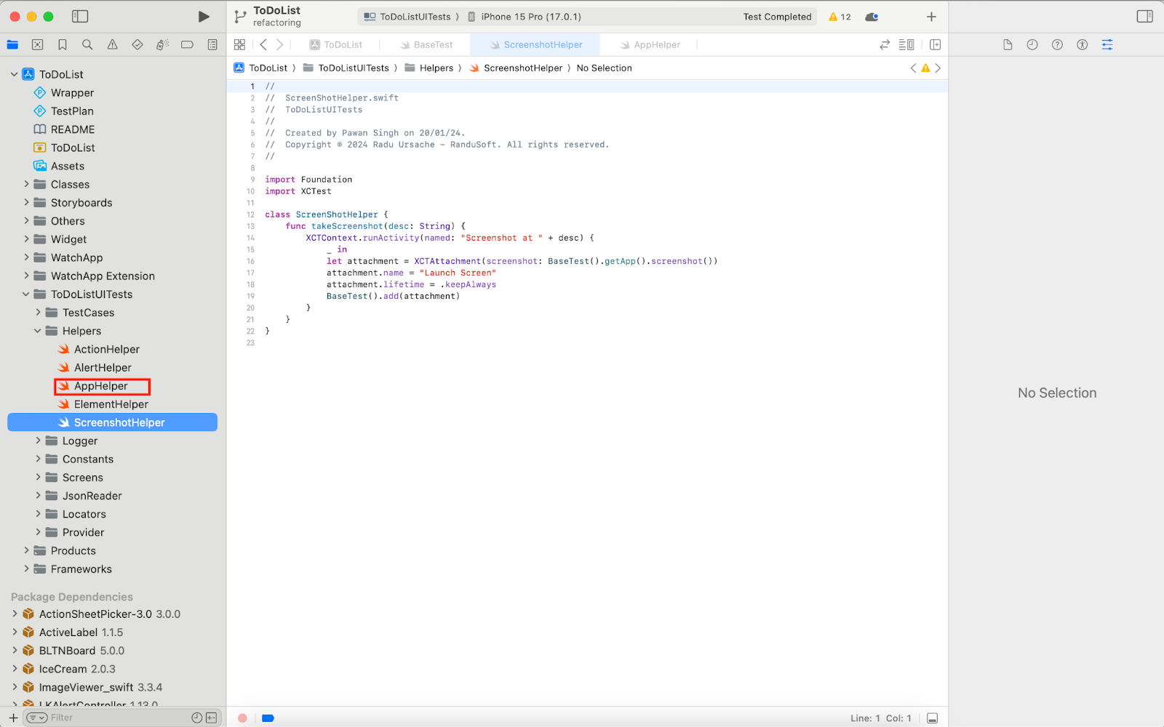Image resolution: width=1164 pixels, height=727 pixels.
Task: Open the Source Control navigator
Action: pos(38,45)
